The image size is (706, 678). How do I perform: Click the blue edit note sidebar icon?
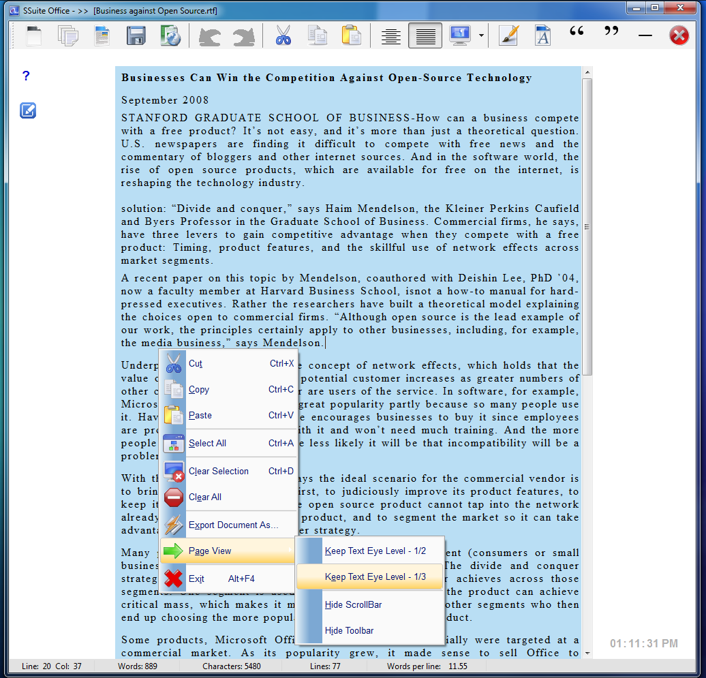(28, 110)
